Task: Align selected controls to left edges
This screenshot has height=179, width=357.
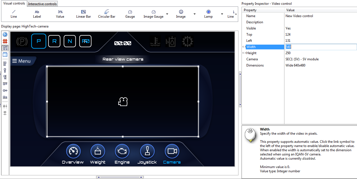Action: click(5, 64)
